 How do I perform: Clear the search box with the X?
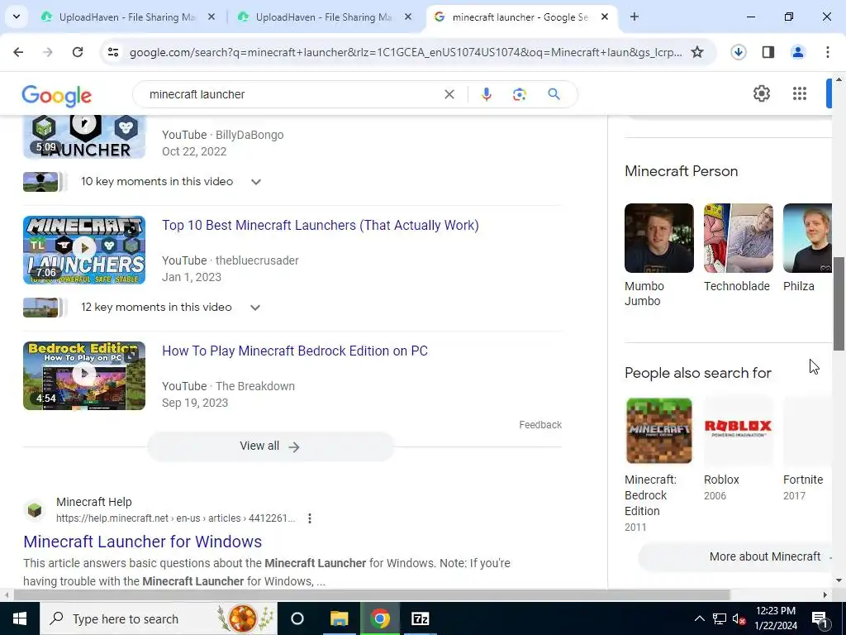449,94
